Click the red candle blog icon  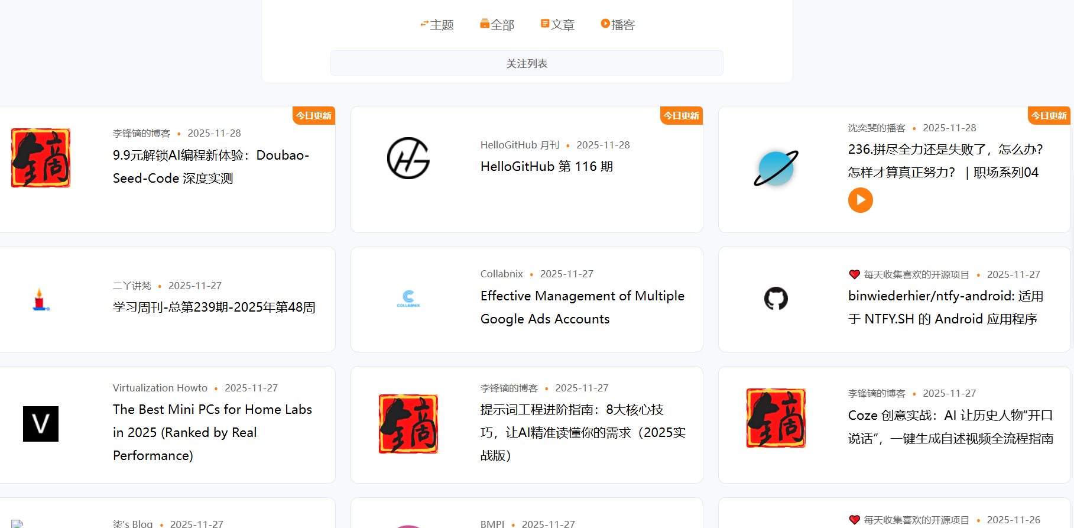pos(40,300)
